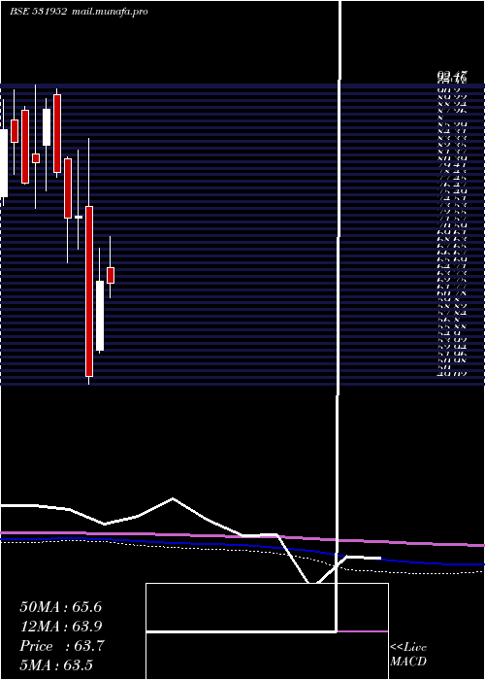Click the '5MA : 63.5' value
Image resolution: width=485 pixels, height=680 pixels.
click(x=56, y=665)
